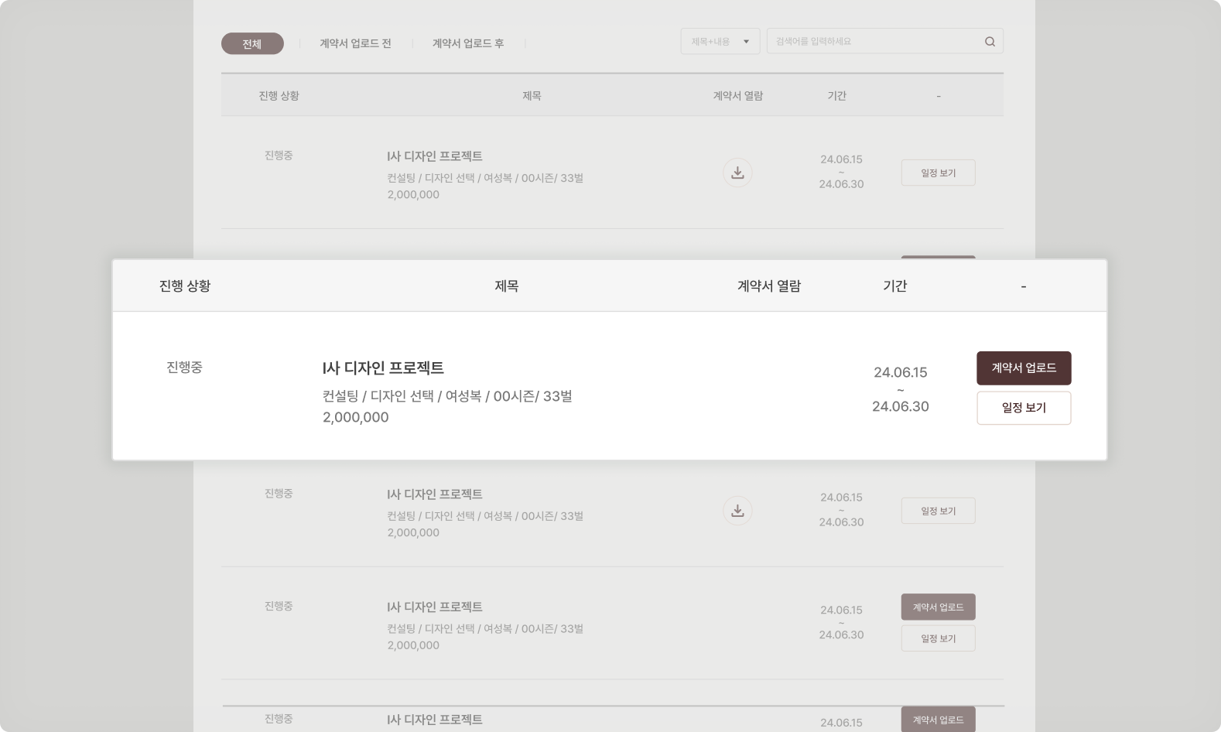1221x732 pixels.
Task: Open the 제목+내용 search filter dropdown
Action: click(x=720, y=42)
